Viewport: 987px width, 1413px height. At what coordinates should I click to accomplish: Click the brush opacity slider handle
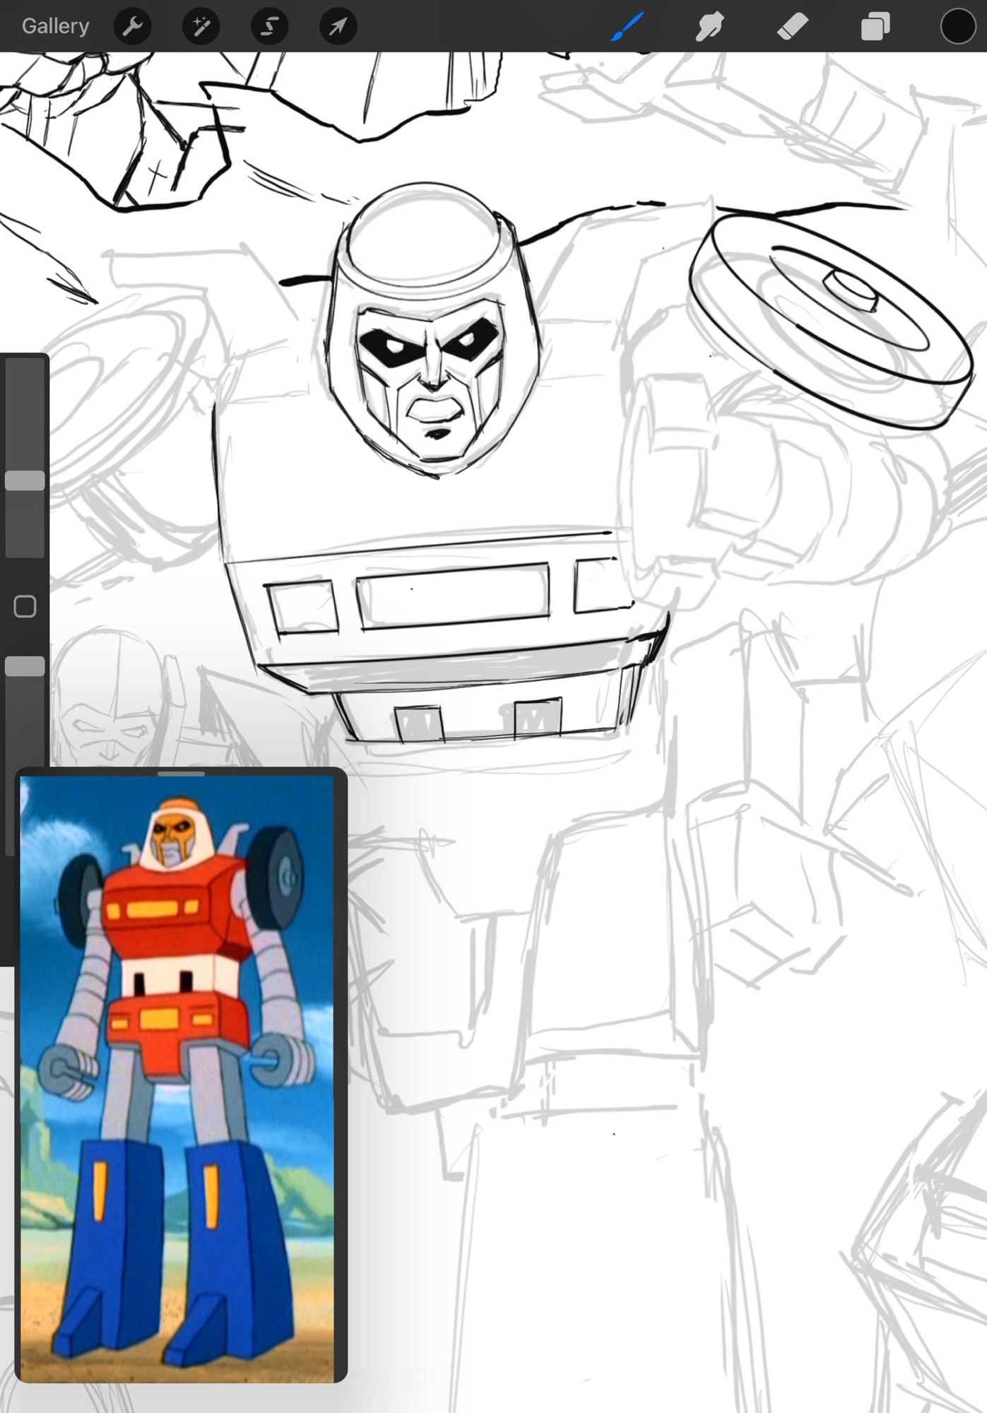click(x=25, y=666)
